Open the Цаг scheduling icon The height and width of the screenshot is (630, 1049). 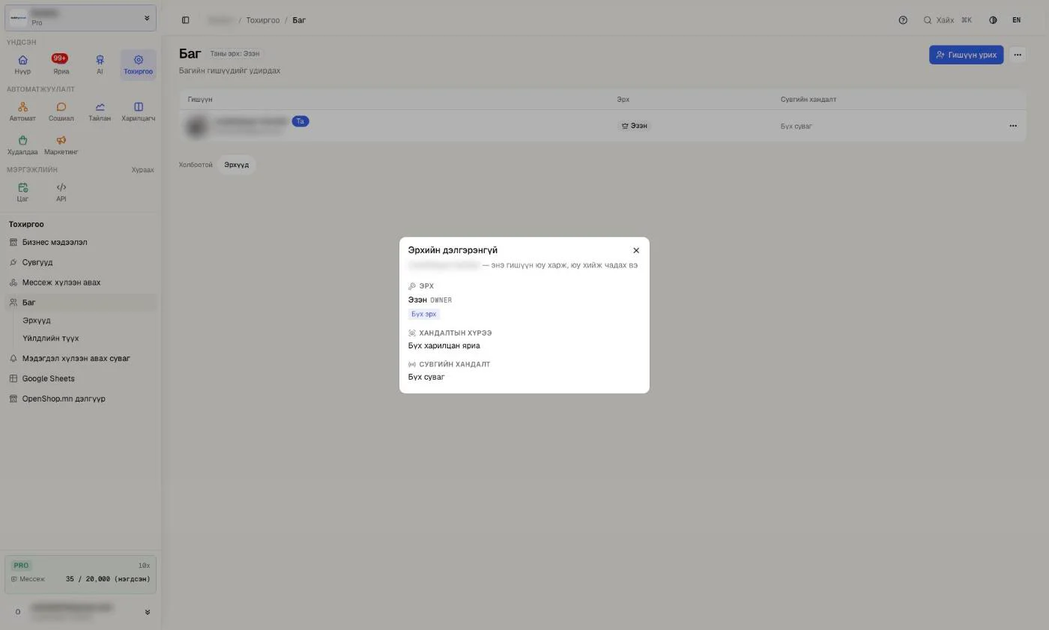coord(22,193)
